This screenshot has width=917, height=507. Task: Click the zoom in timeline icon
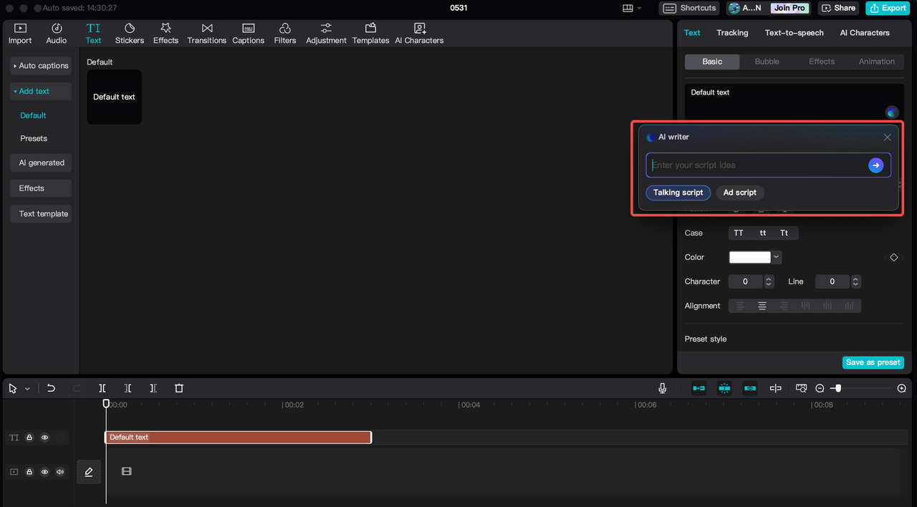pyautogui.click(x=902, y=388)
